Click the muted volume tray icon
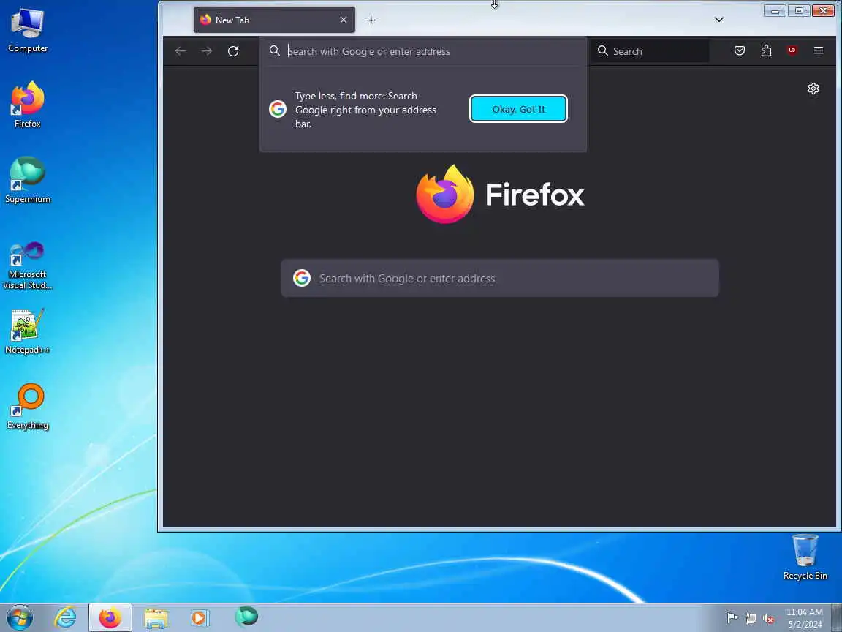 pyautogui.click(x=768, y=619)
